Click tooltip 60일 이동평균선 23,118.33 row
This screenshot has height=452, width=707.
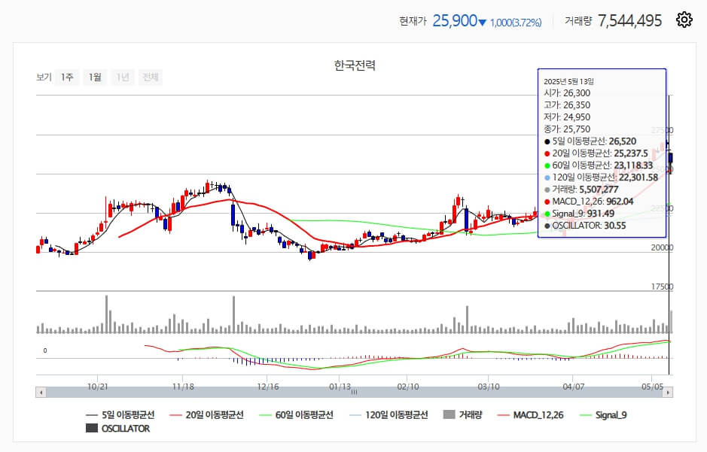(599, 165)
